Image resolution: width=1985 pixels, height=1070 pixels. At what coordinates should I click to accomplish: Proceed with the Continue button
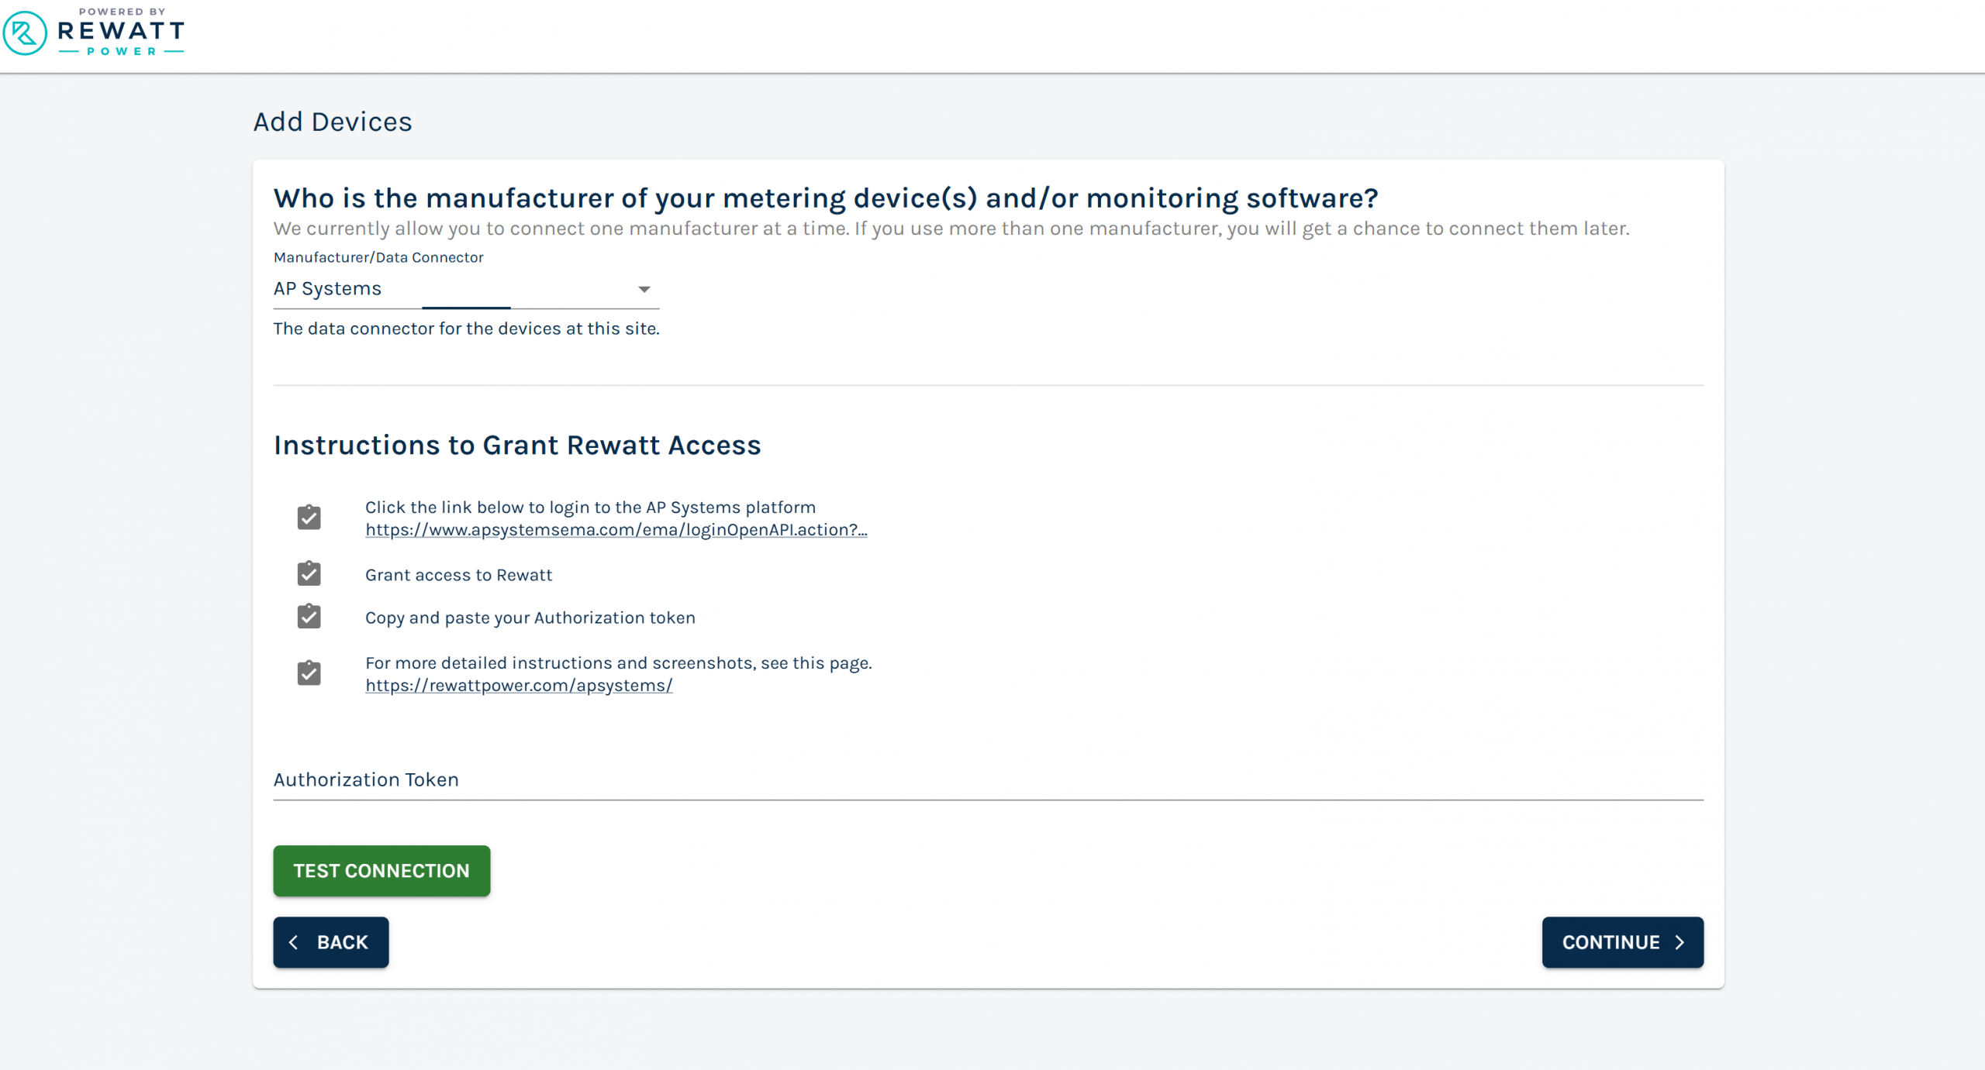[x=1622, y=942]
